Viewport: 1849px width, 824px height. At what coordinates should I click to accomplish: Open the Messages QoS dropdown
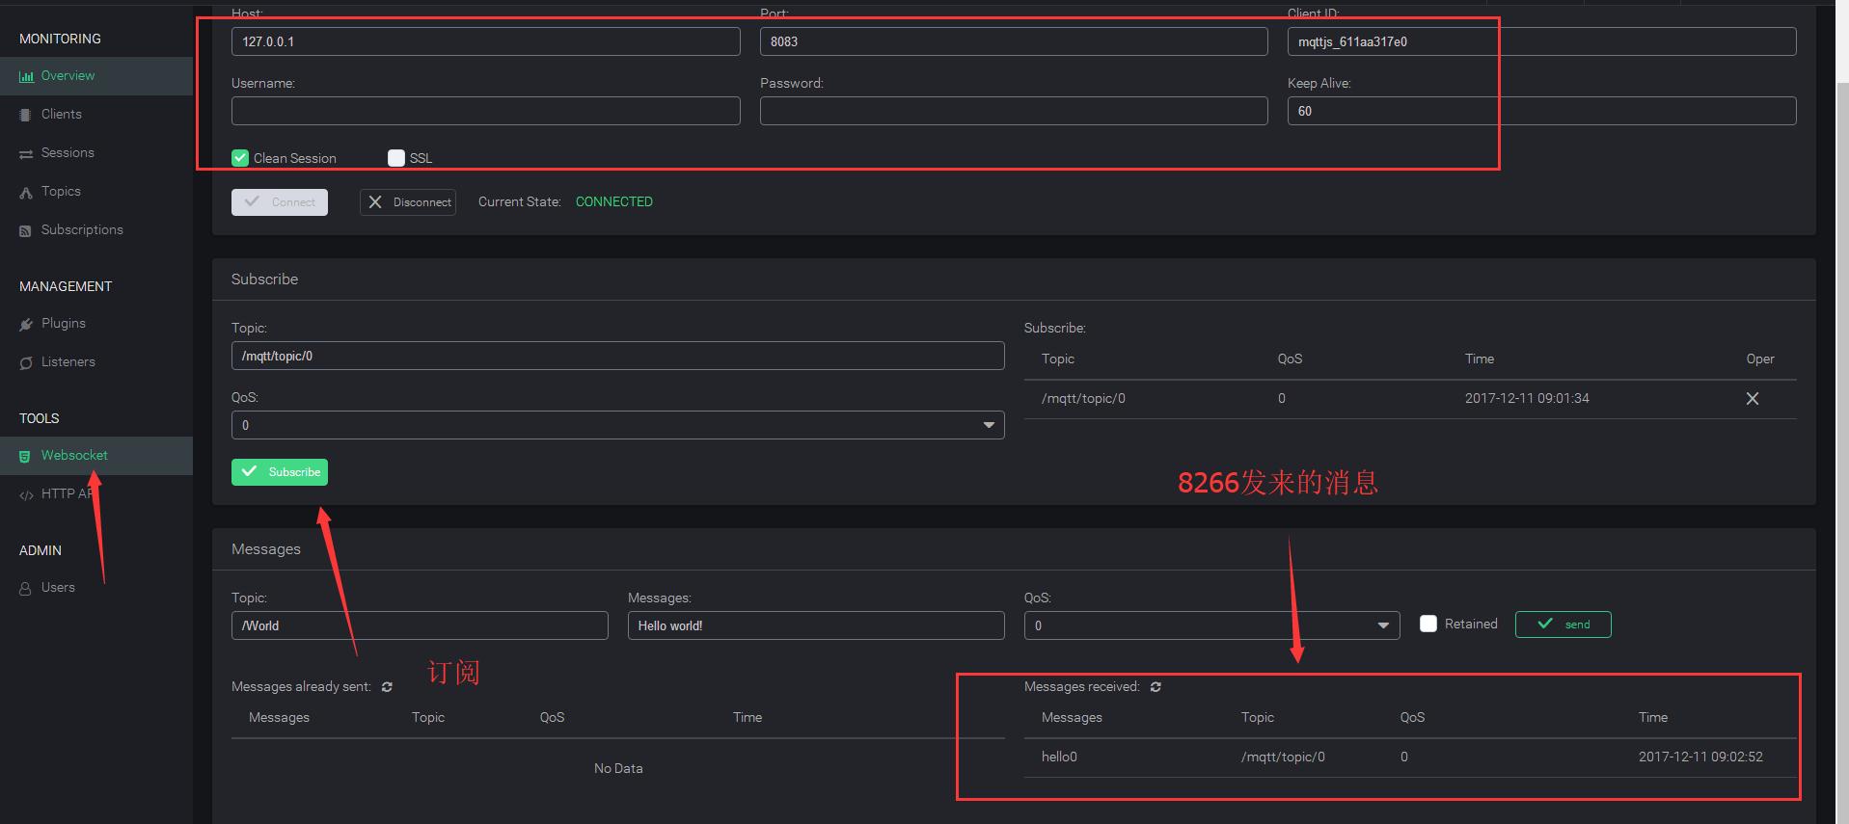(x=1211, y=625)
